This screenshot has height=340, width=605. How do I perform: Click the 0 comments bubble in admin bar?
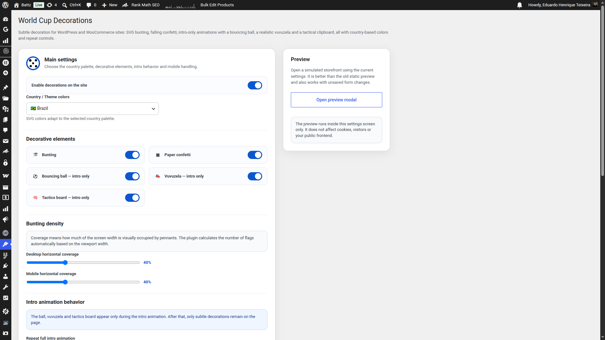point(91,5)
